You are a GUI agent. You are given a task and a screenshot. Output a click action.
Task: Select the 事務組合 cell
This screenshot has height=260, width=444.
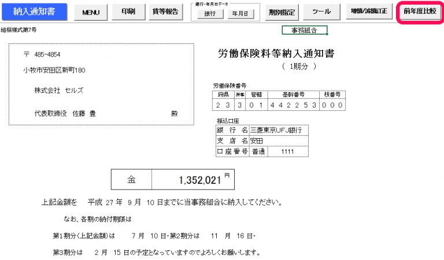305,30
